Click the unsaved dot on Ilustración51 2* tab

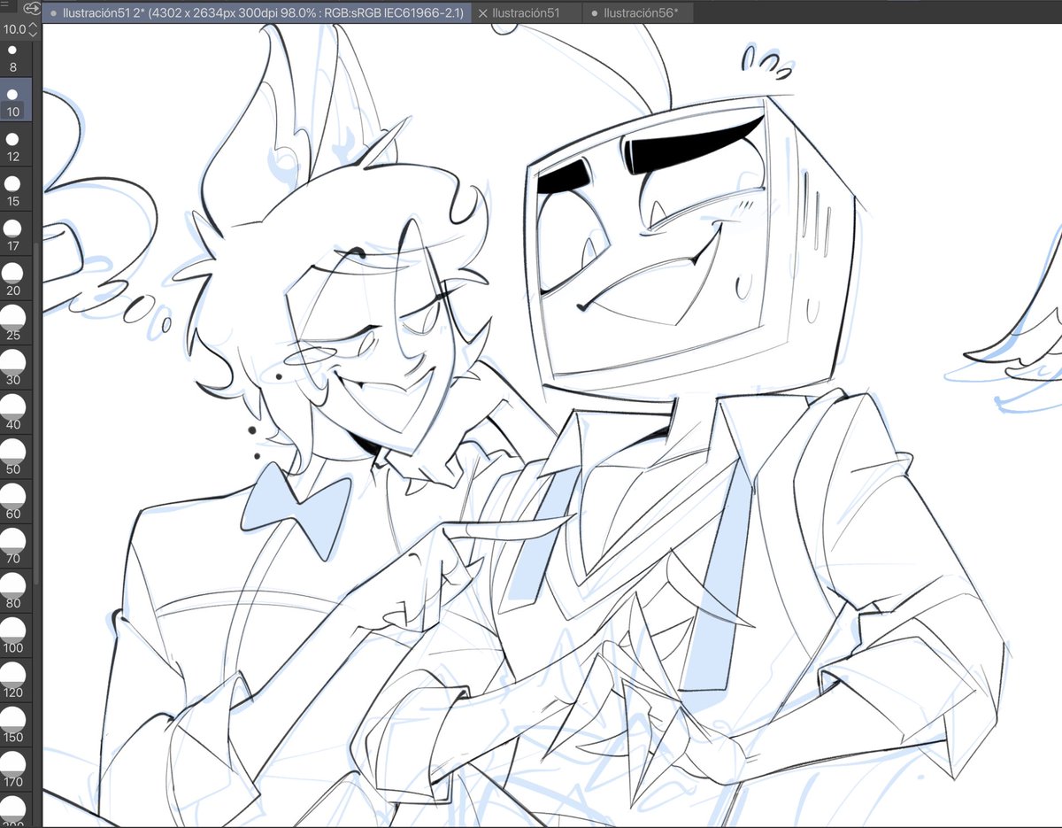tap(54, 13)
